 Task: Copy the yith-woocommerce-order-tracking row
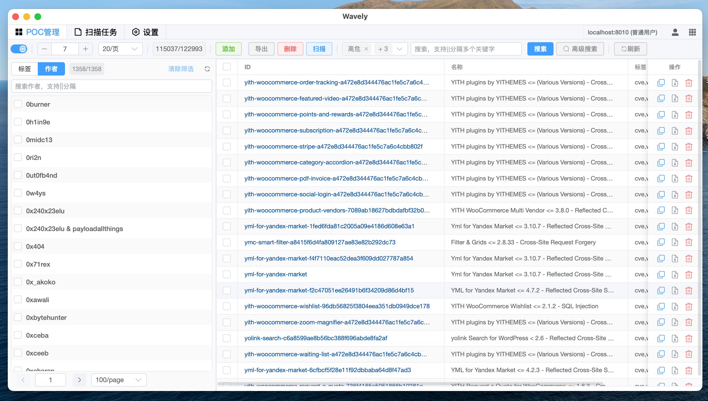(x=661, y=82)
